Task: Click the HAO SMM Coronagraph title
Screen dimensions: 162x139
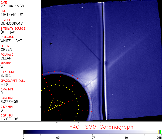Action: (101, 127)
